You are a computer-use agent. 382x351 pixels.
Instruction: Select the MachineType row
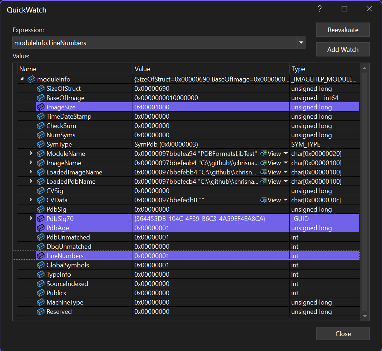(189, 302)
